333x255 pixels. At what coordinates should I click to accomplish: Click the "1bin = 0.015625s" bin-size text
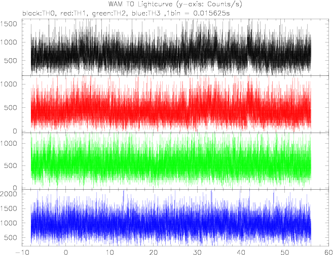click(199, 13)
